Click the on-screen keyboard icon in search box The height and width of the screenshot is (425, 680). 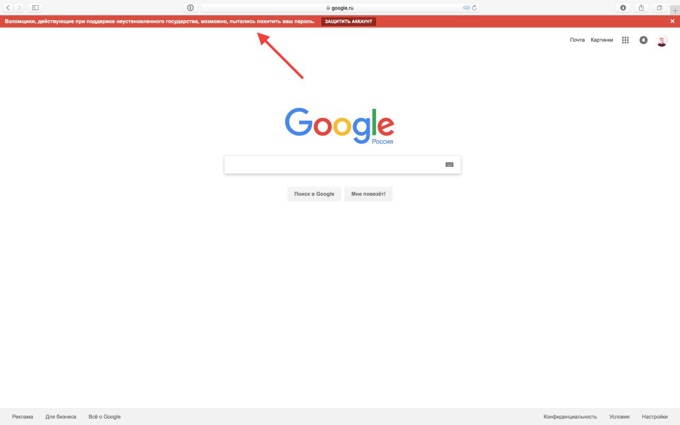pyautogui.click(x=449, y=165)
